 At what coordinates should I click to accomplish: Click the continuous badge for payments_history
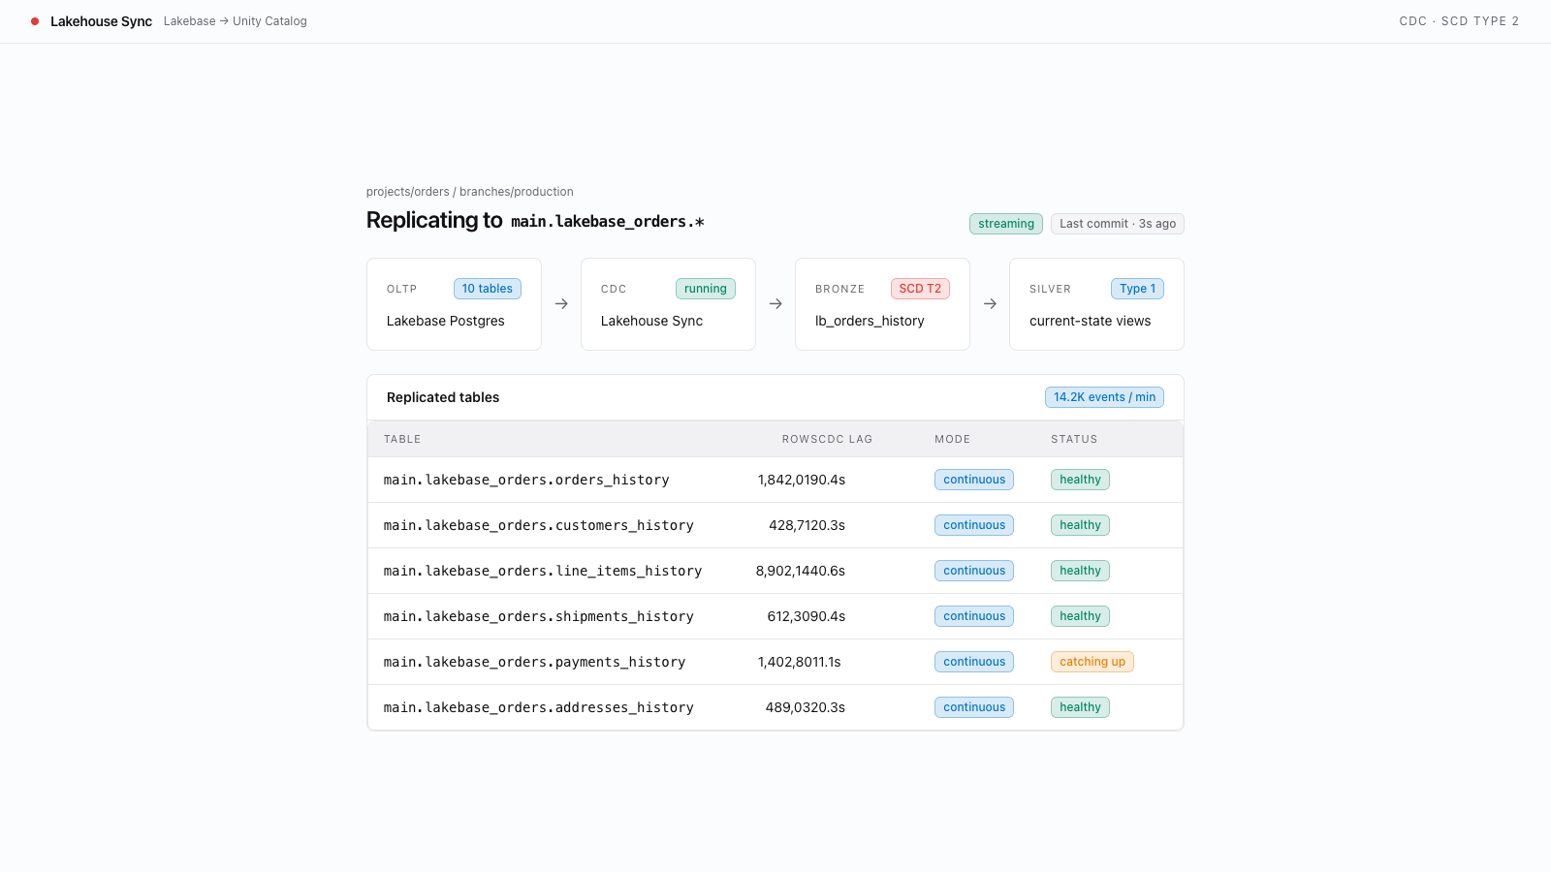[974, 662]
